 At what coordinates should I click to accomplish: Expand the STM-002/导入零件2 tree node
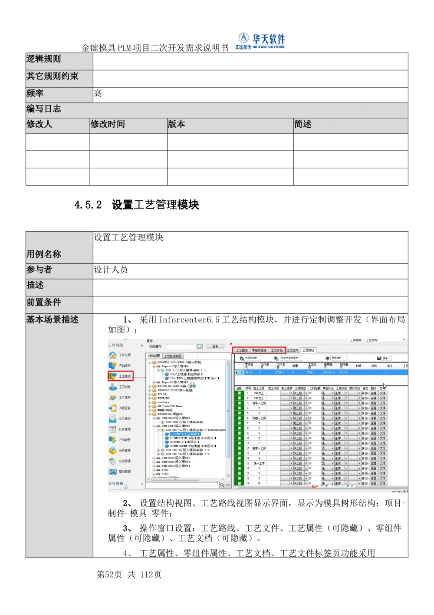tap(154, 458)
